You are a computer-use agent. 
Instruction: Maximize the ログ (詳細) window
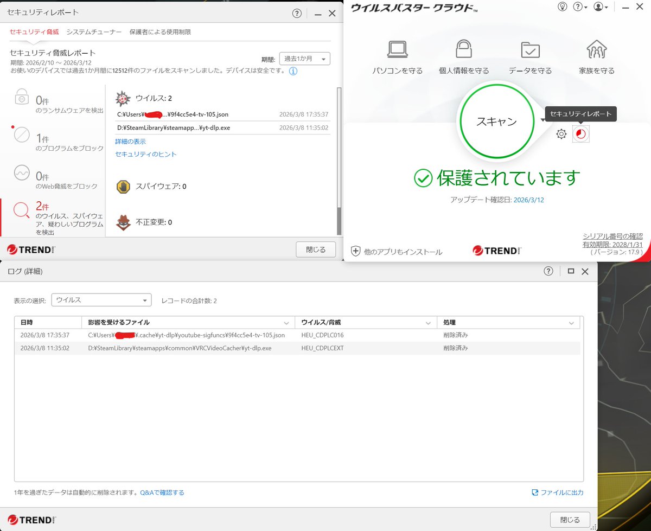coord(571,271)
